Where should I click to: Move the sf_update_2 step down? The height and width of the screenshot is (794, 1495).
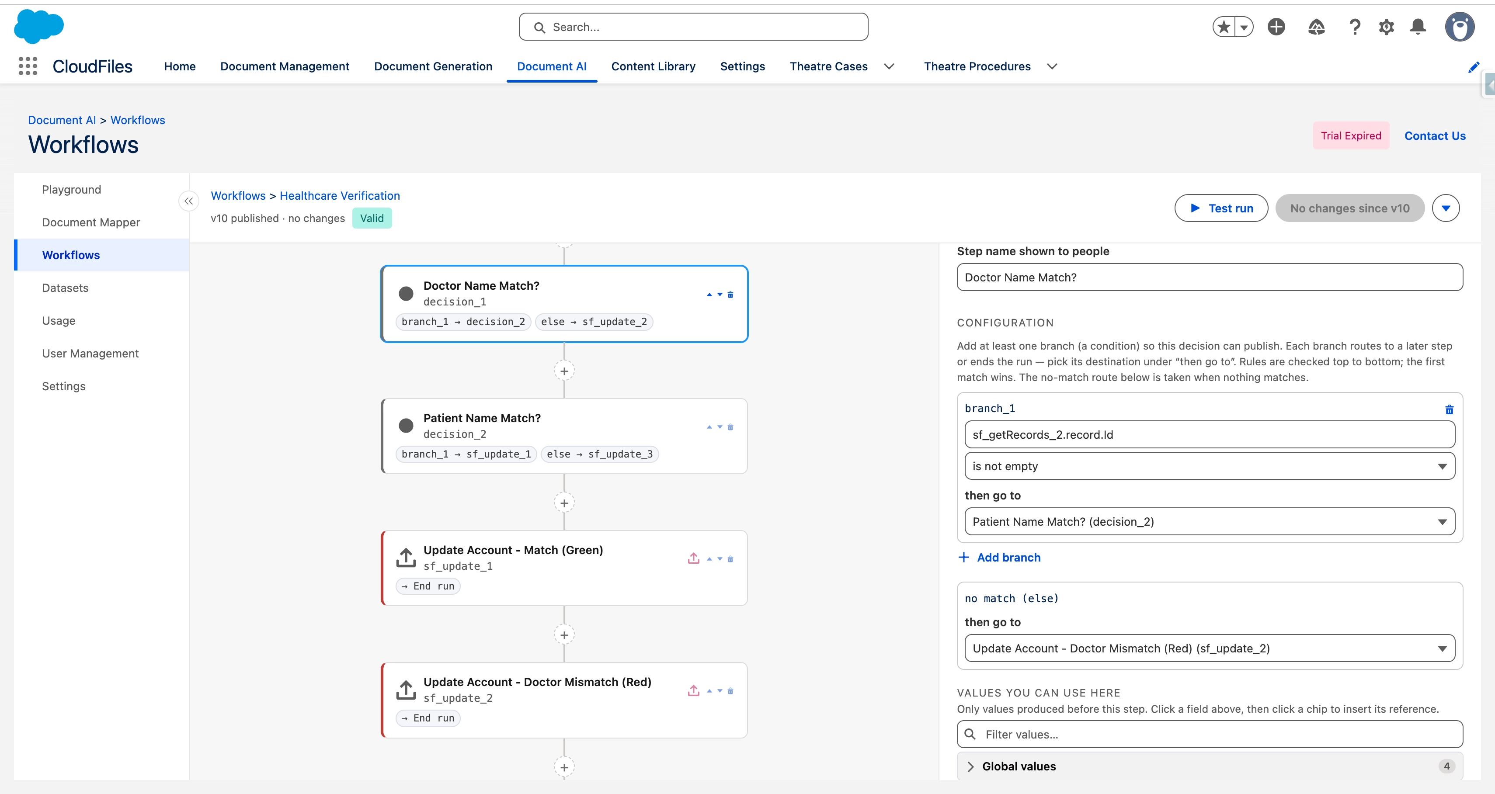tap(720, 691)
